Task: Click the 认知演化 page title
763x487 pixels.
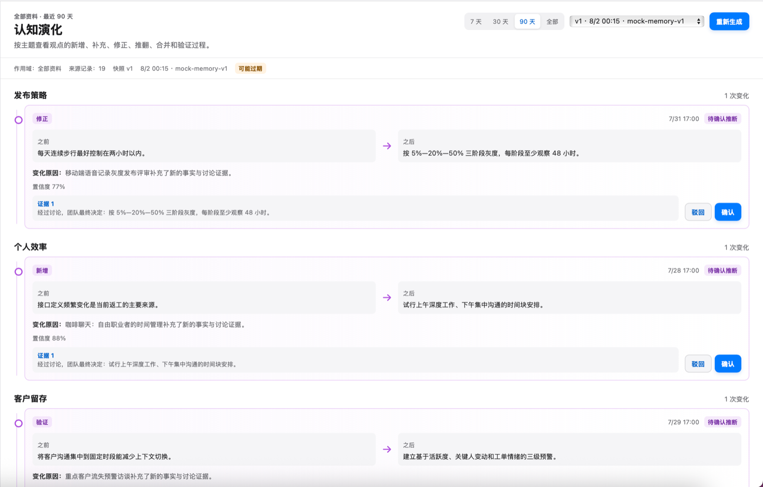Action: coord(38,30)
